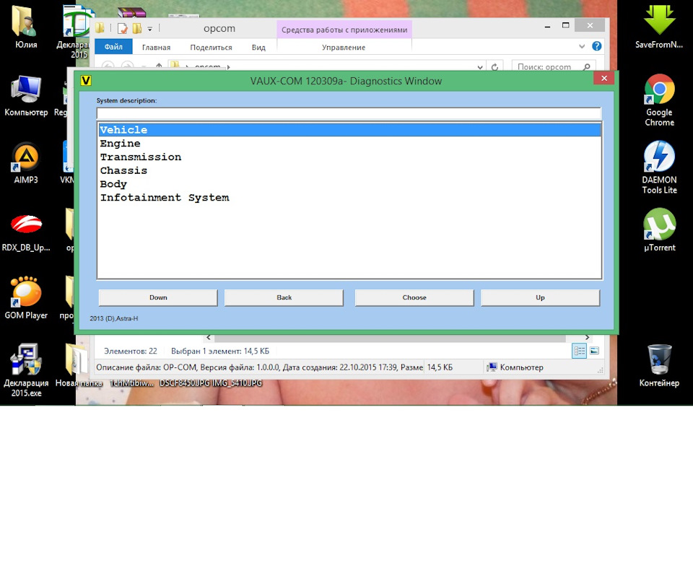The image size is (693, 563).
Task: Select Vehicle in the system list
Action: pos(349,130)
